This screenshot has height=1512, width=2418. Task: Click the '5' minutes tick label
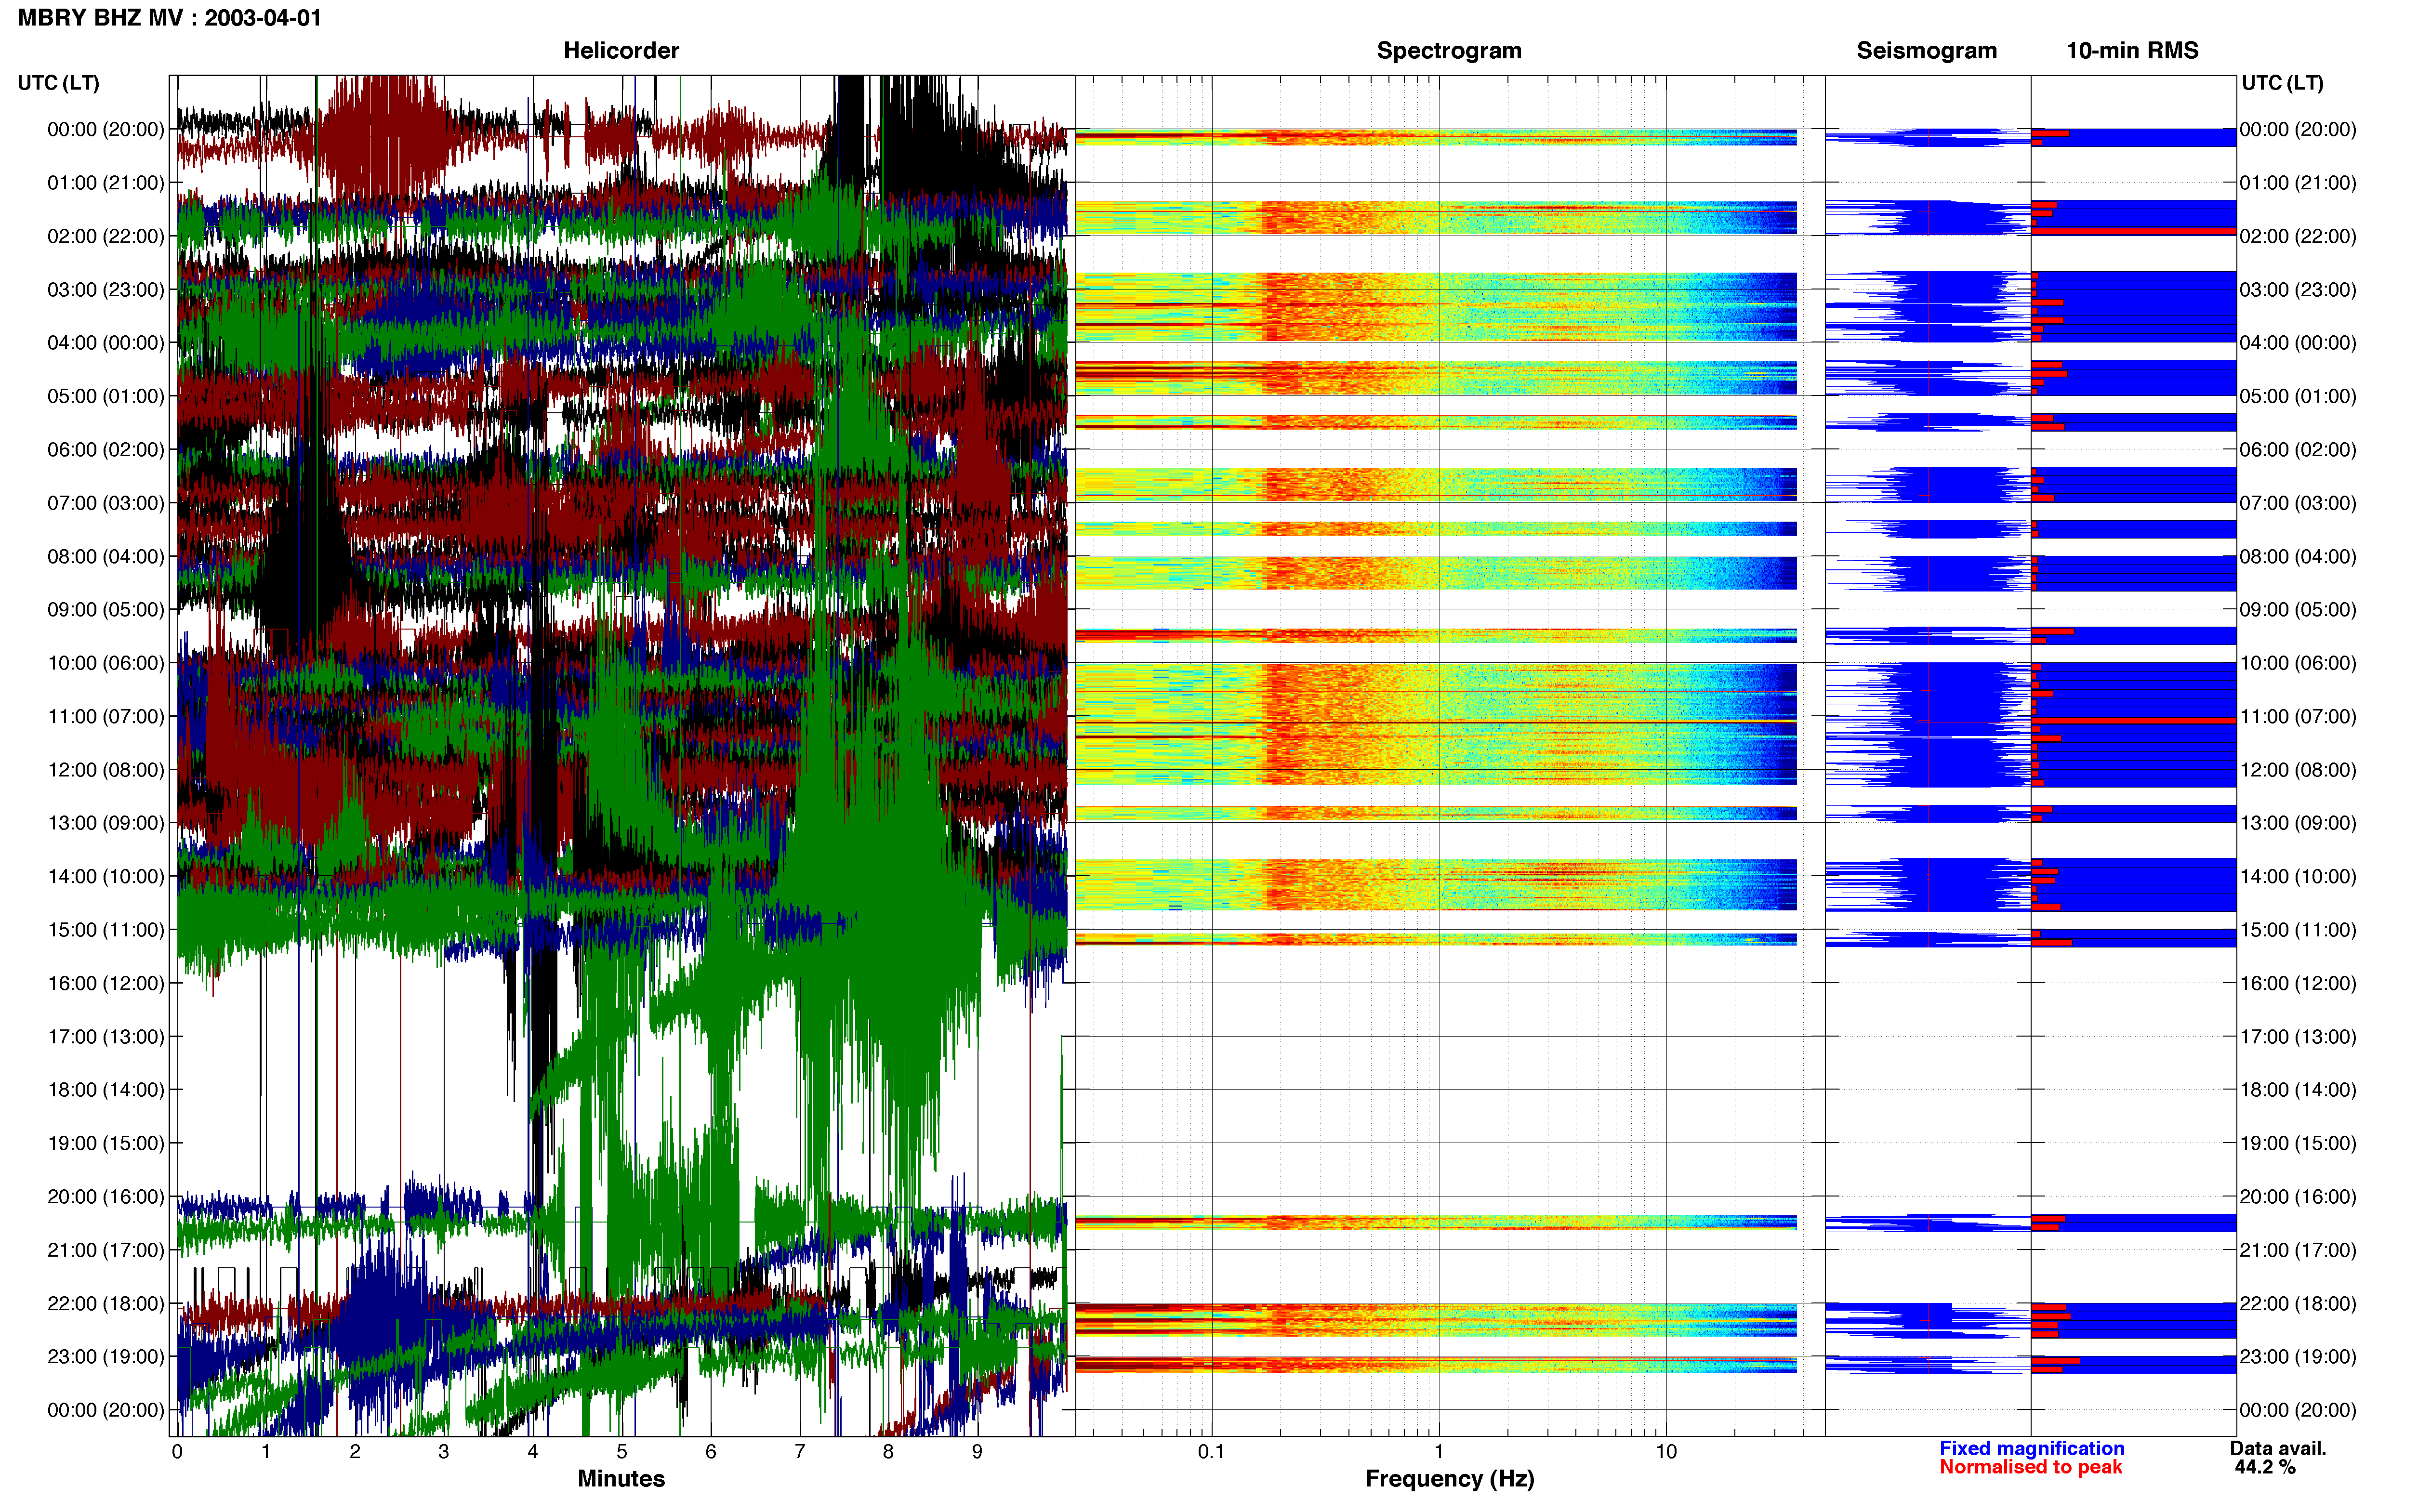coord(622,1451)
